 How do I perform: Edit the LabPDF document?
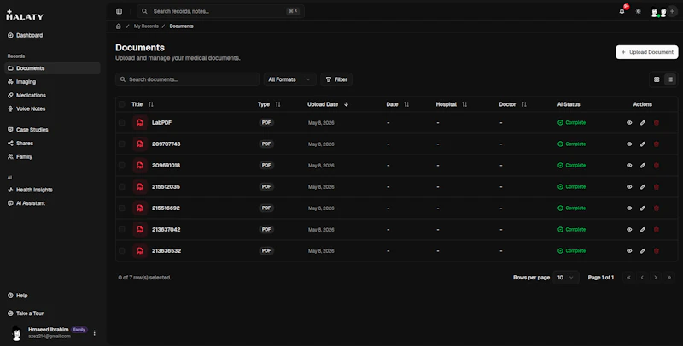[x=643, y=123]
